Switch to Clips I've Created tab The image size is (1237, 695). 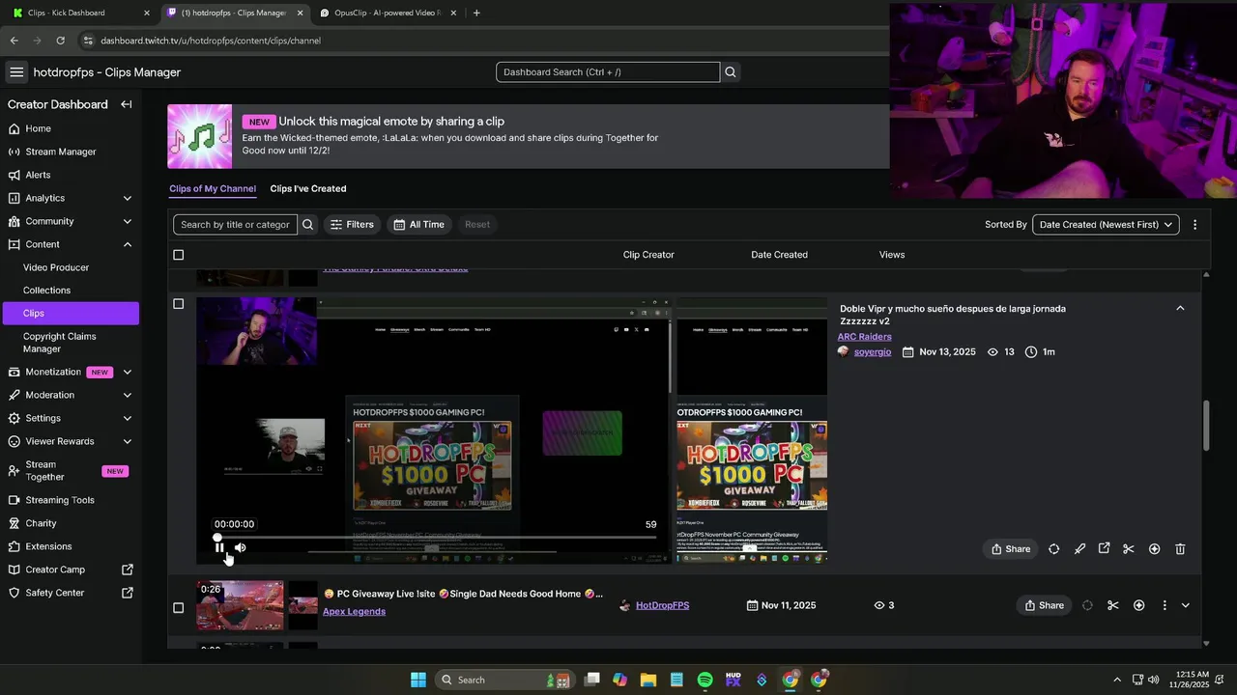pyautogui.click(x=308, y=189)
